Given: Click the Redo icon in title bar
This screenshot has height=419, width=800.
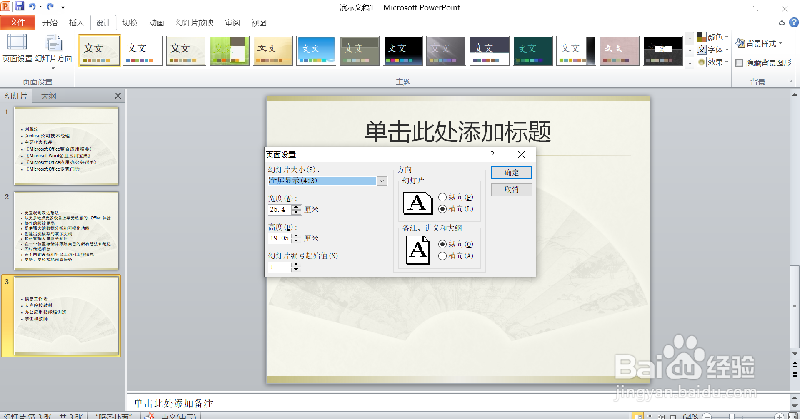Looking at the screenshot, I should click(50, 7).
